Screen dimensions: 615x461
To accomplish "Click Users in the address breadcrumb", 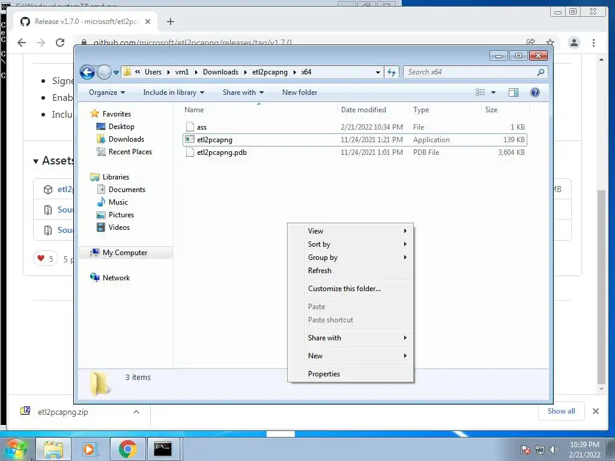I will [153, 72].
